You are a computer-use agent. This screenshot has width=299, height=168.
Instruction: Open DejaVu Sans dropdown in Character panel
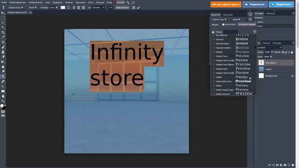click(219, 20)
